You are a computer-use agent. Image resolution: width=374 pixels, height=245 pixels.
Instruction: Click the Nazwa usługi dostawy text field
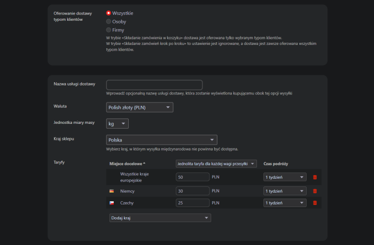tap(154, 84)
